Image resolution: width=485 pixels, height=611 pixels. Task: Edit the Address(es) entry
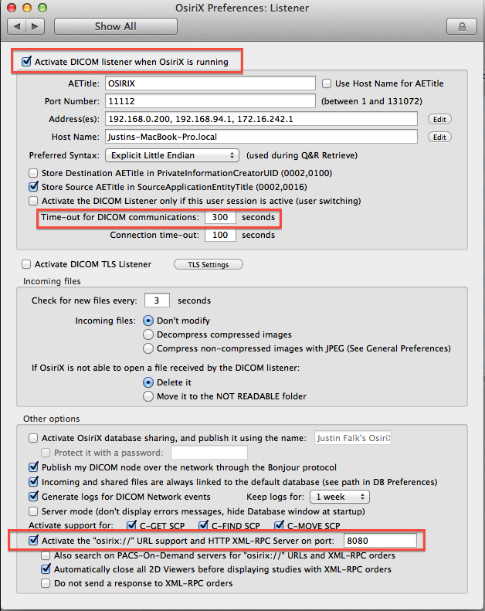[x=439, y=119]
